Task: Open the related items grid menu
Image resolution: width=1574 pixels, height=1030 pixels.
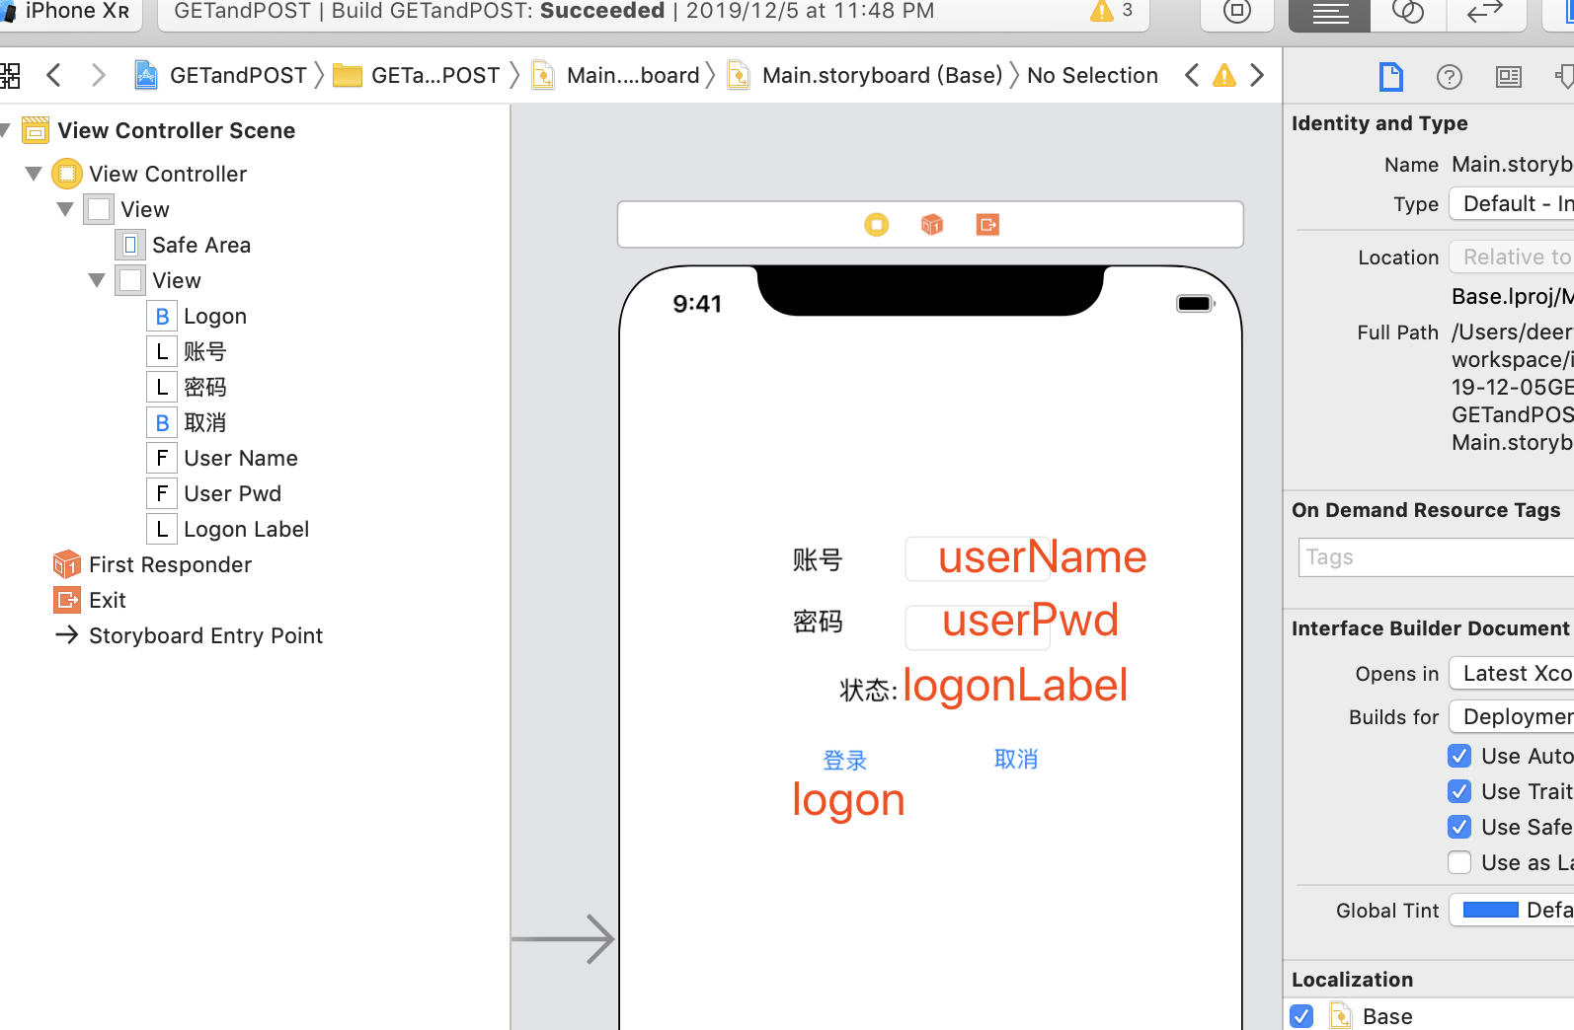Action: tap(10, 75)
